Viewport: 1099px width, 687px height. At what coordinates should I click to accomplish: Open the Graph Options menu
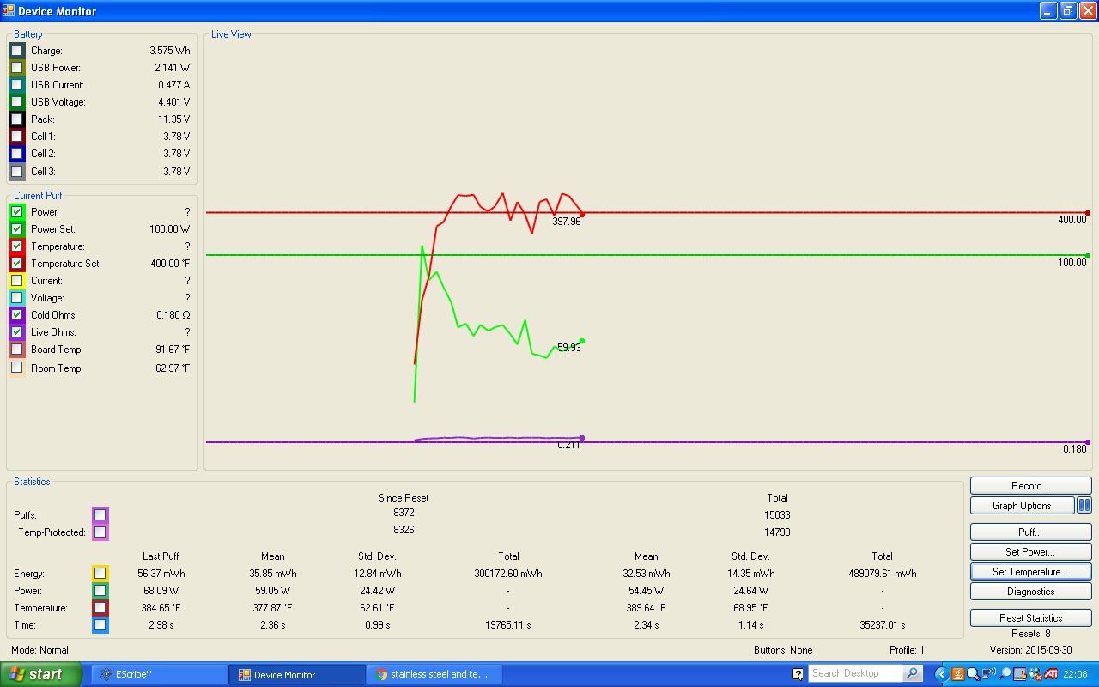[1022, 506]
